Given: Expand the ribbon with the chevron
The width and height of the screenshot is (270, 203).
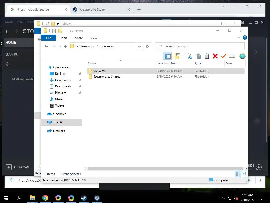Looking at the screenshot, I should click(x=239, y=38).
